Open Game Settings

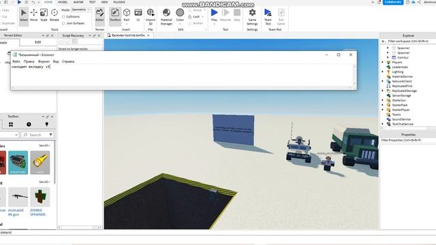(x=252, y=16)
